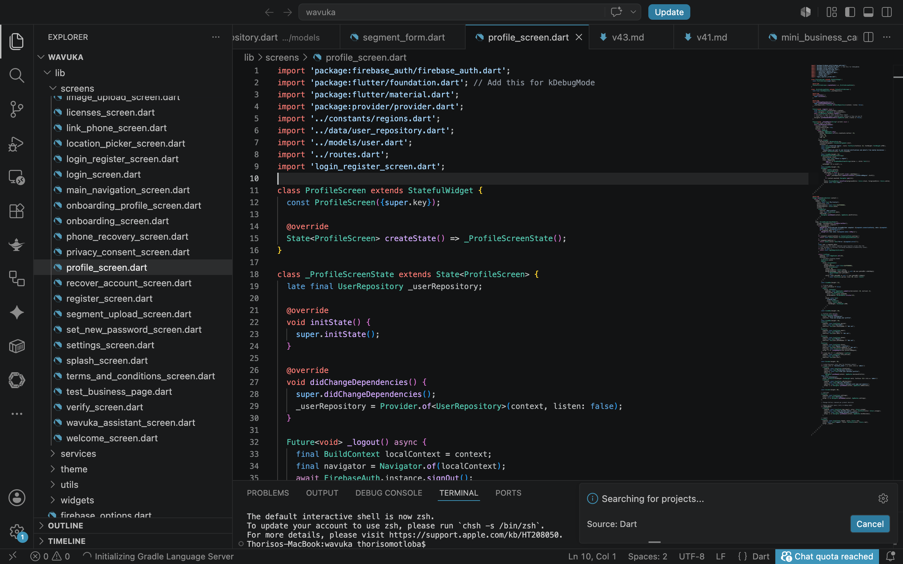Split the editor right

click(868, 37)
